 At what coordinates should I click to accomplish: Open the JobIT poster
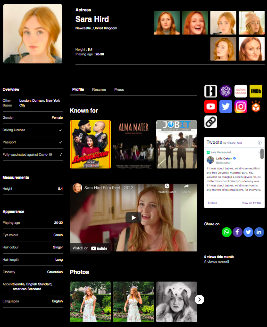coord(176,144)
